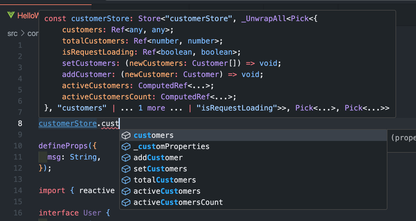Viewport: 416px width, 221px height.
Task: Click the cube icon next to _customProperties
Action: click(126, 146)
